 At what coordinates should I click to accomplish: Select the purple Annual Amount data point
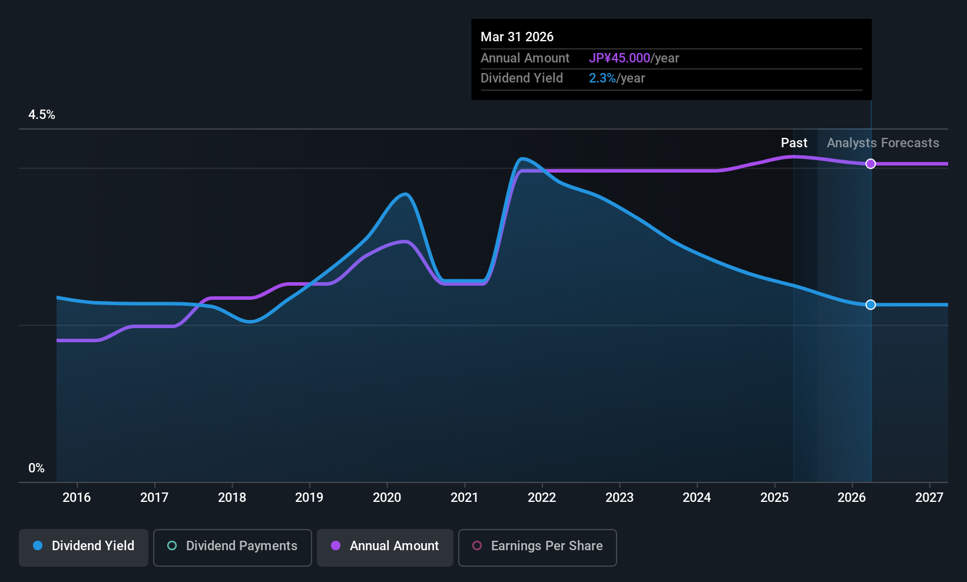870,164
